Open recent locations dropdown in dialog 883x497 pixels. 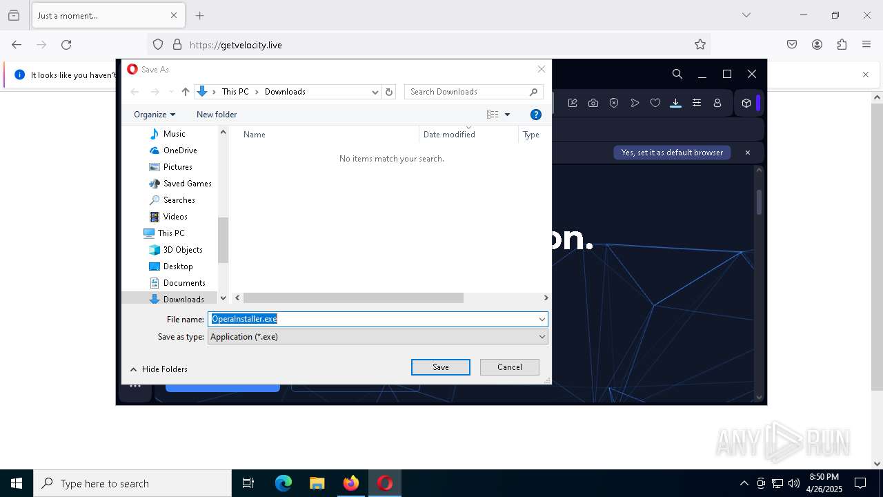[171, 92]
